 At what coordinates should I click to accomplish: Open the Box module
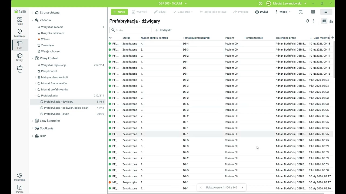[x=20, y=69]
